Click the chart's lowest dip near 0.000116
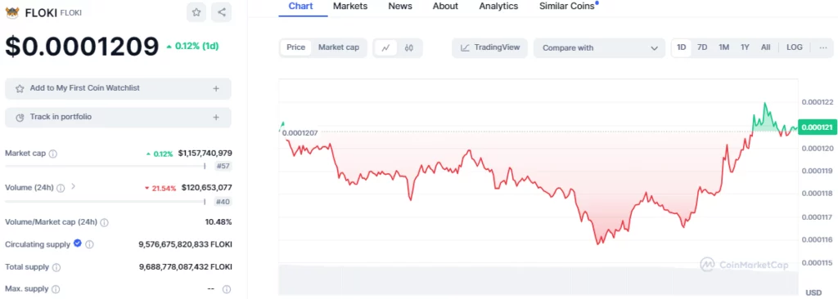The image size is (838, 299). tap(598, 243)
